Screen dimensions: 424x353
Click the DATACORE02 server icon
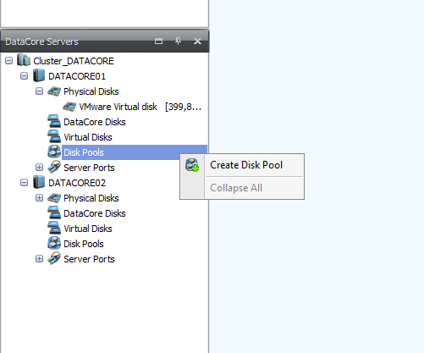coord(39,183)
